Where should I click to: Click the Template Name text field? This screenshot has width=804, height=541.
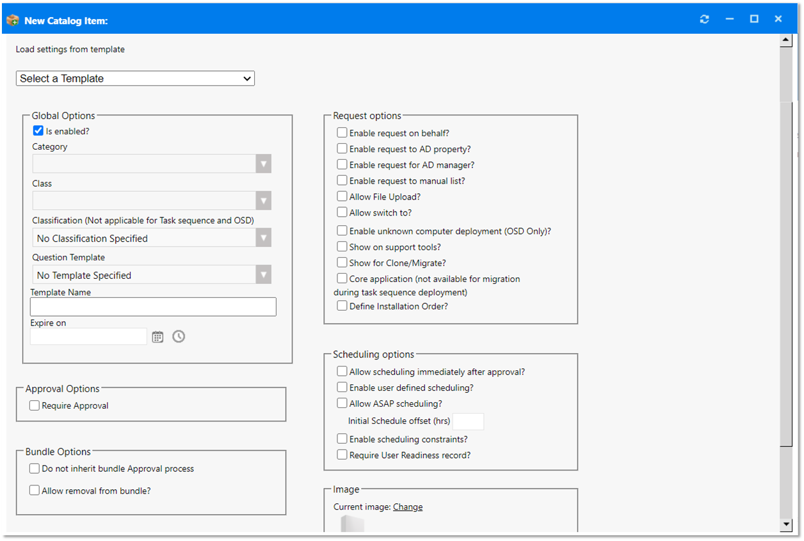(153, 307)
